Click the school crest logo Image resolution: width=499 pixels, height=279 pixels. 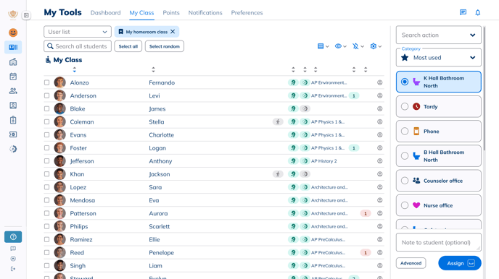point(13,14)
